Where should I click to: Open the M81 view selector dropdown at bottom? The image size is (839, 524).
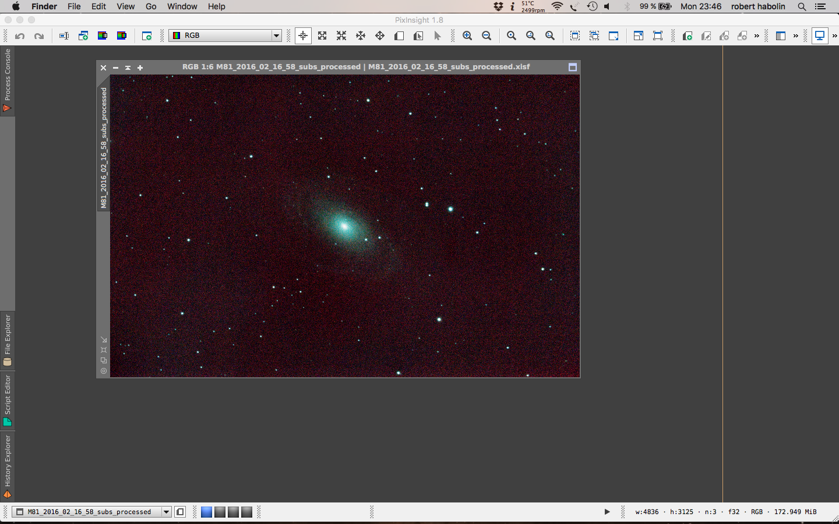tap(91, 512)
